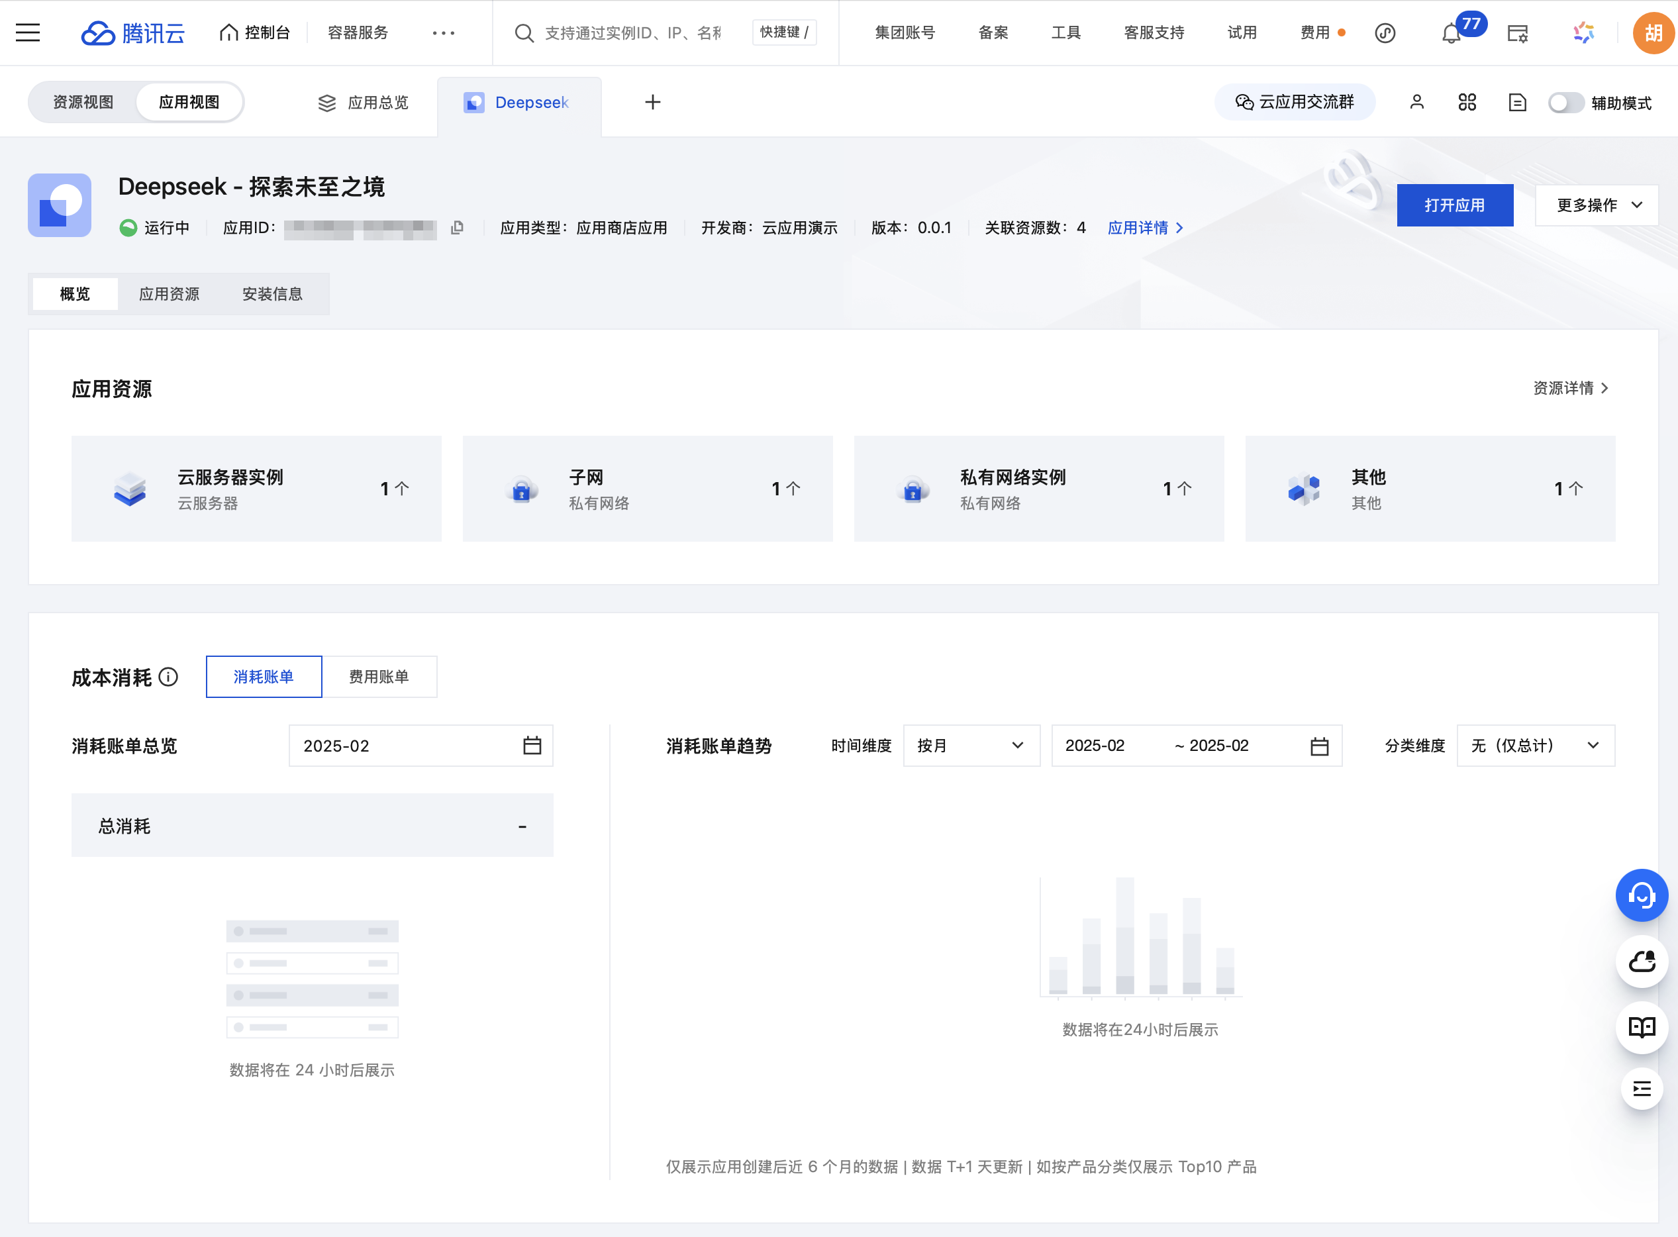Click the mini program circular icon
This screenshot has height=1237, width=1678.
click(x=1385, y=33)
